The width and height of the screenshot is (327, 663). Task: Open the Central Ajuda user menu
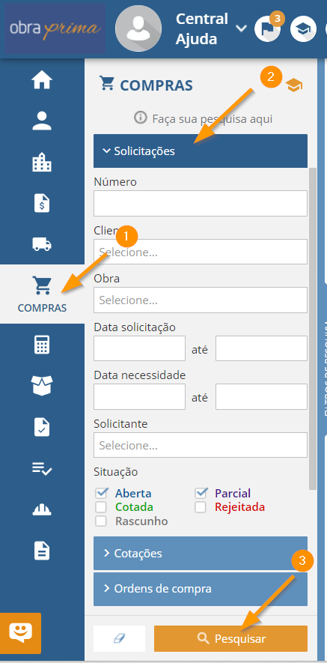(211, 28)
